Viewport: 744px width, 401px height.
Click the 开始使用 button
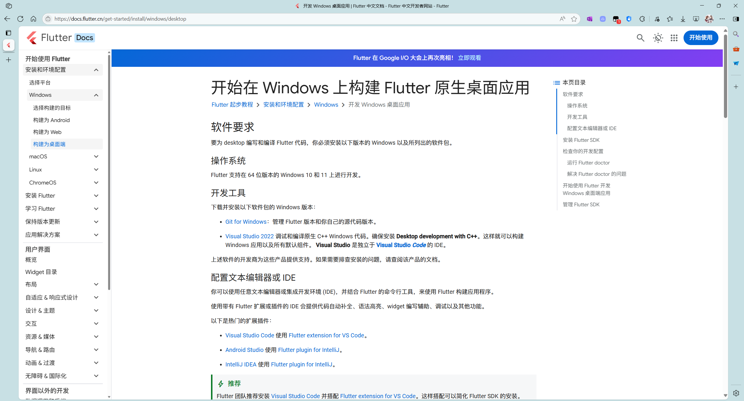point(701,38)
